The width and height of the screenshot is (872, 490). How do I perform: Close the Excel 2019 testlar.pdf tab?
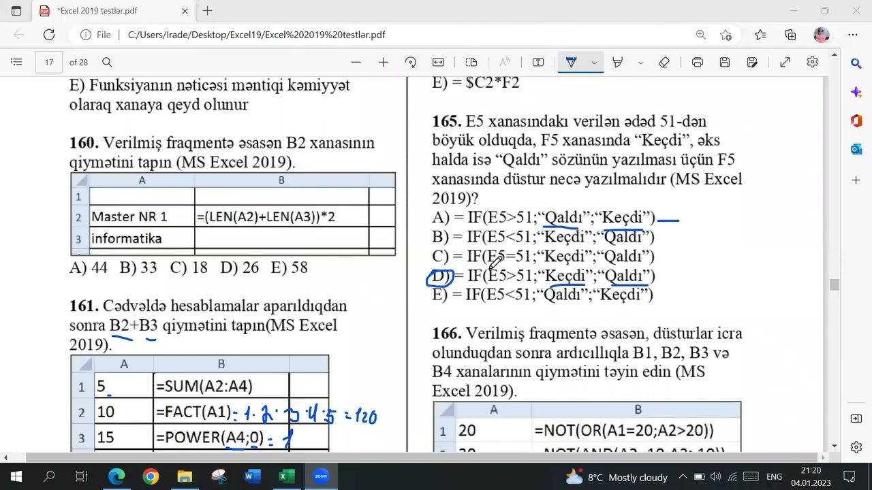[x=185, y=11]
